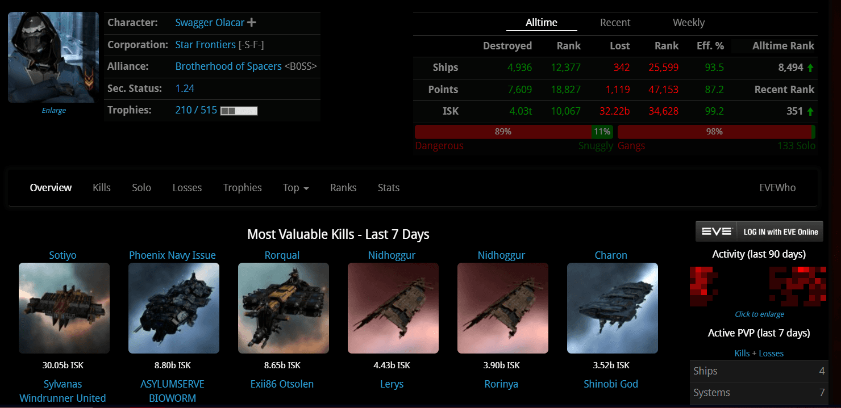
Task: Click the plus icon beside Swagger Olacar
Action: [252, 23]
